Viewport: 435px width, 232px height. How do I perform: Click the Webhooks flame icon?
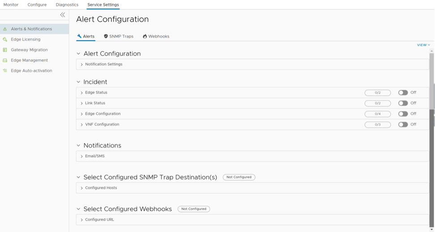(x=145, y=36)
